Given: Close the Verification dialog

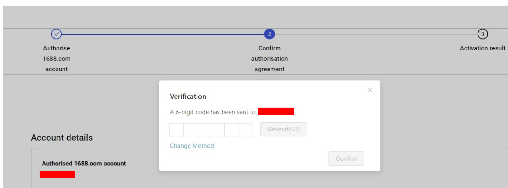Looking at the screenshot, I should coord(370,91).
